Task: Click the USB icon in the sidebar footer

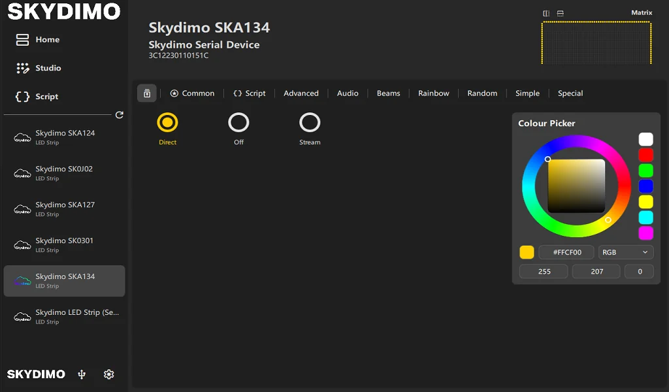Action: tap(82, 374)
